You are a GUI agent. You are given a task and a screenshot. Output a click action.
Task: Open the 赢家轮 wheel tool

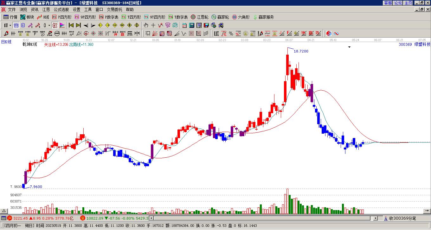point(220,17)
